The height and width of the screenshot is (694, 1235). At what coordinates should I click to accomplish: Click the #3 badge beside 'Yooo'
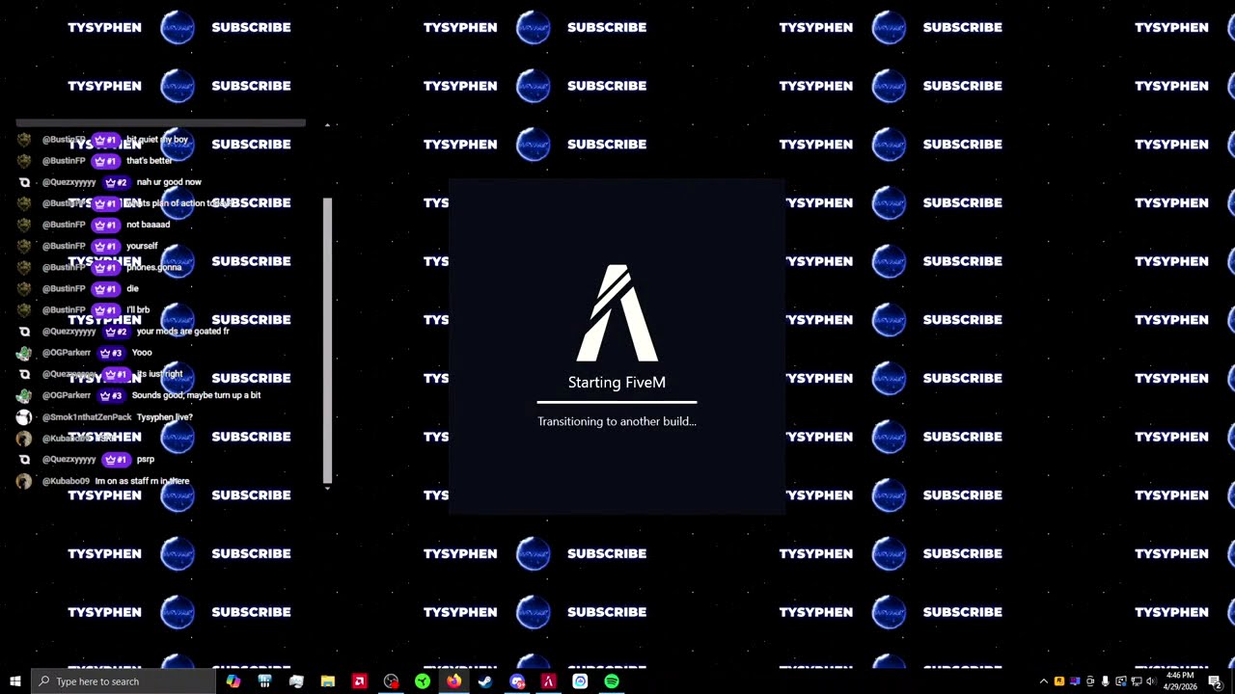[110, 353]
